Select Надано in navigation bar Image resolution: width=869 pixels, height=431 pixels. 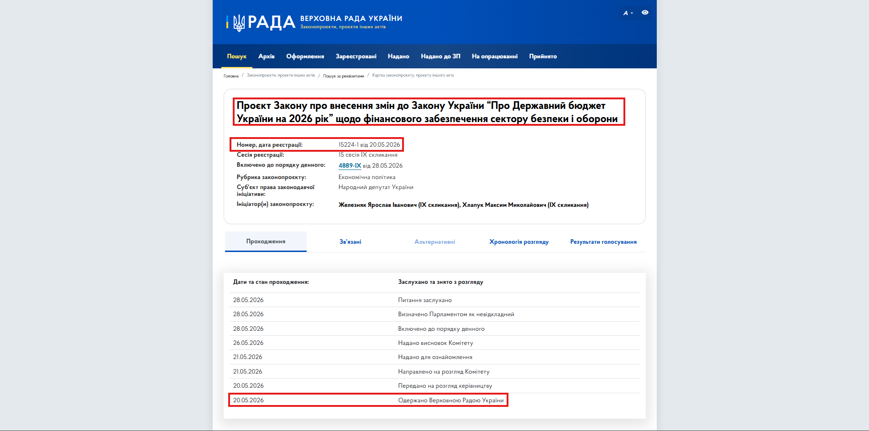coord(398,56)
